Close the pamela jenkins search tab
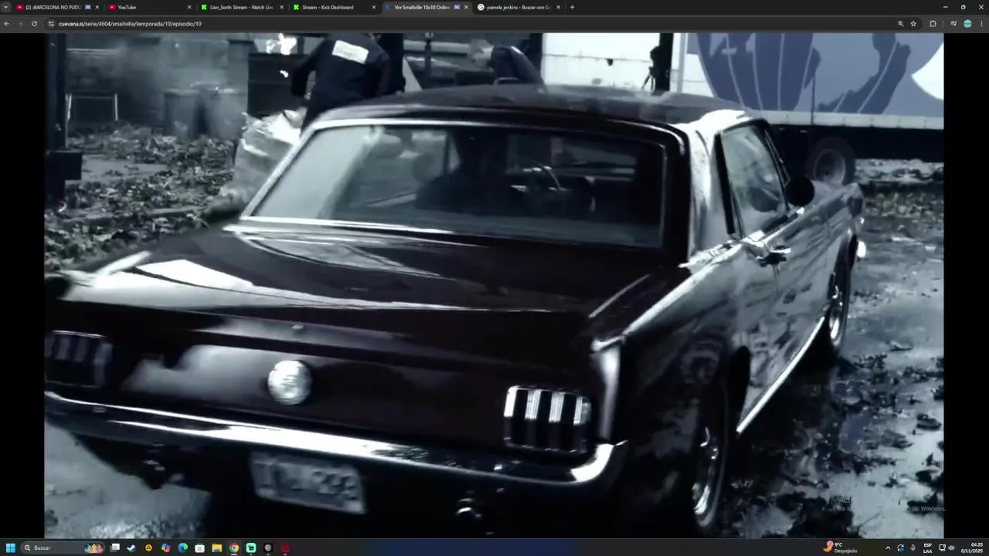989x556 pixels. pos(558,7)
